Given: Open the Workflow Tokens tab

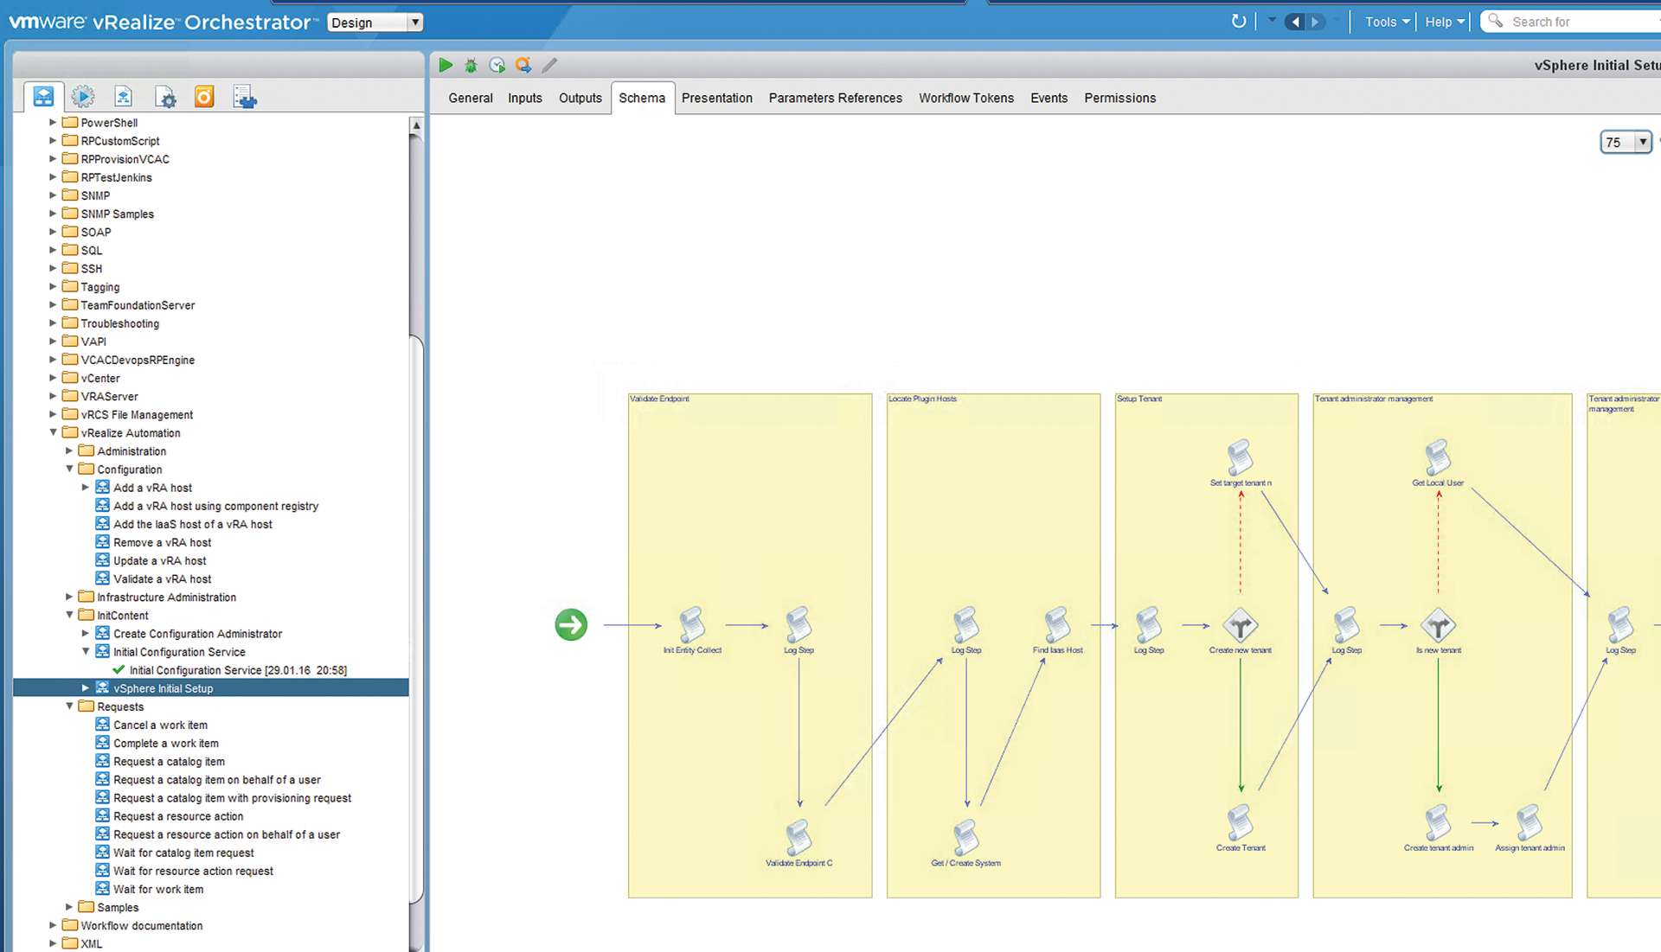Looking at the screenshot, I should pos(965,98).
